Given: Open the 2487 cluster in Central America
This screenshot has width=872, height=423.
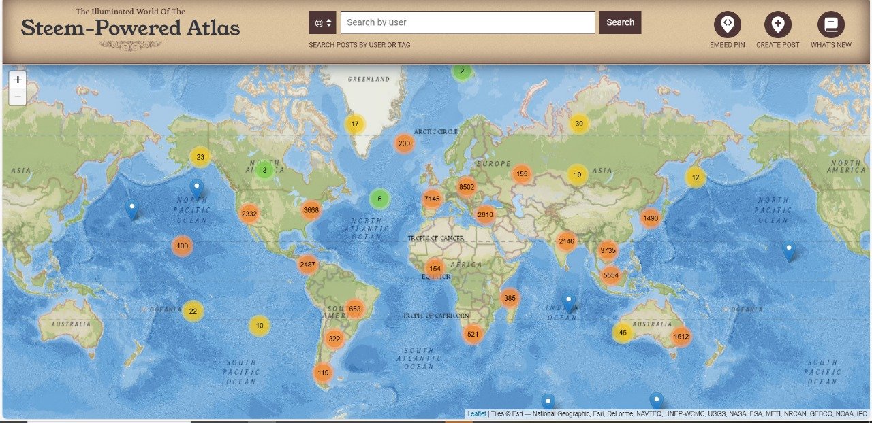Looking at the screenshot, I should [307, 265].
